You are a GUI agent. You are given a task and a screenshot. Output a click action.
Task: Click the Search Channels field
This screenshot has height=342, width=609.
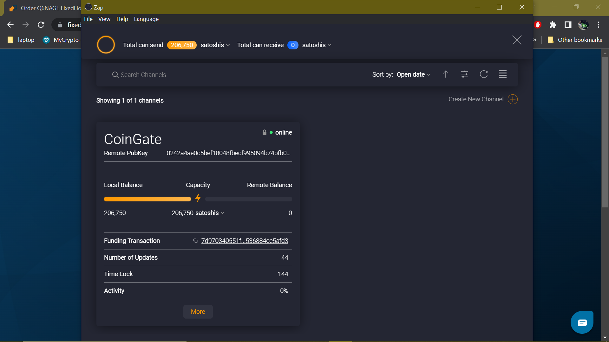tap(235, 75)
